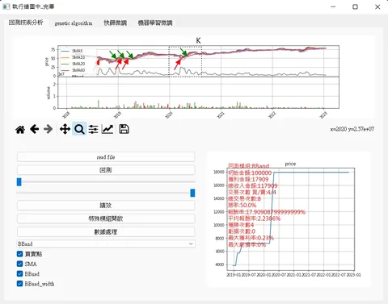Click the 2021-01 tick on the price plot

[293, 275]
